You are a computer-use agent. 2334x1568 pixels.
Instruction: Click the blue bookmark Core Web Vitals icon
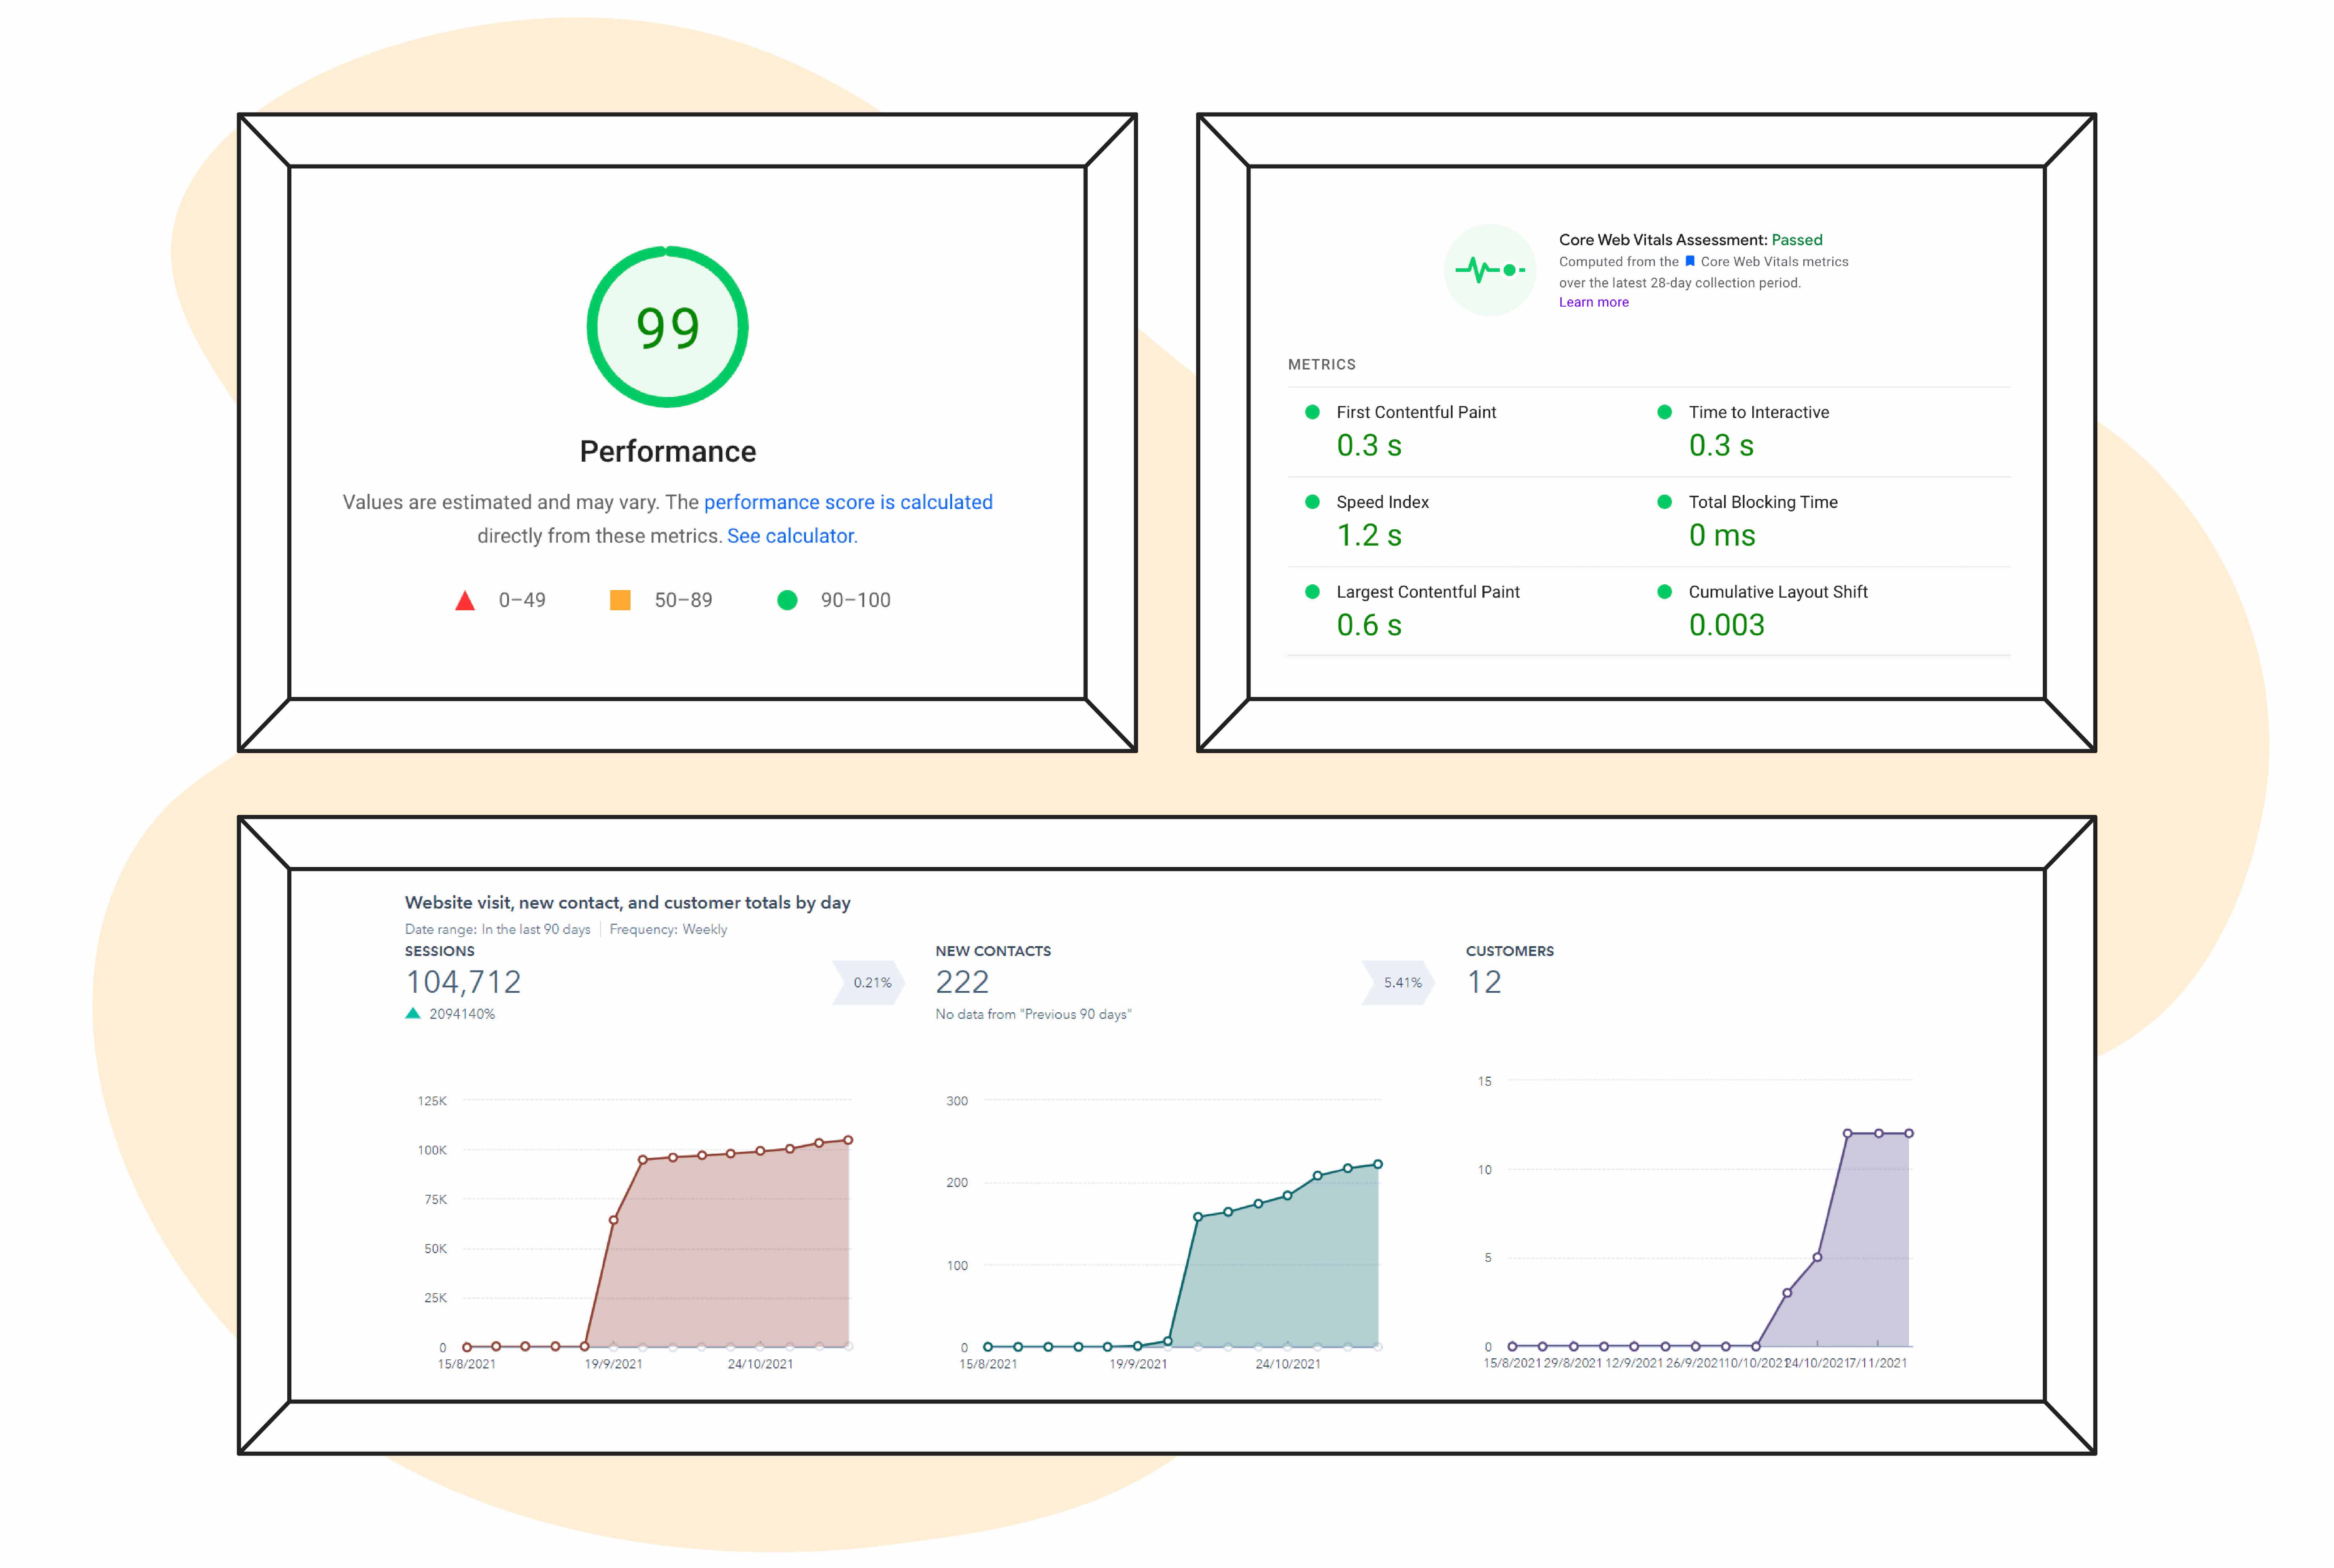(x=1690, y=261)
